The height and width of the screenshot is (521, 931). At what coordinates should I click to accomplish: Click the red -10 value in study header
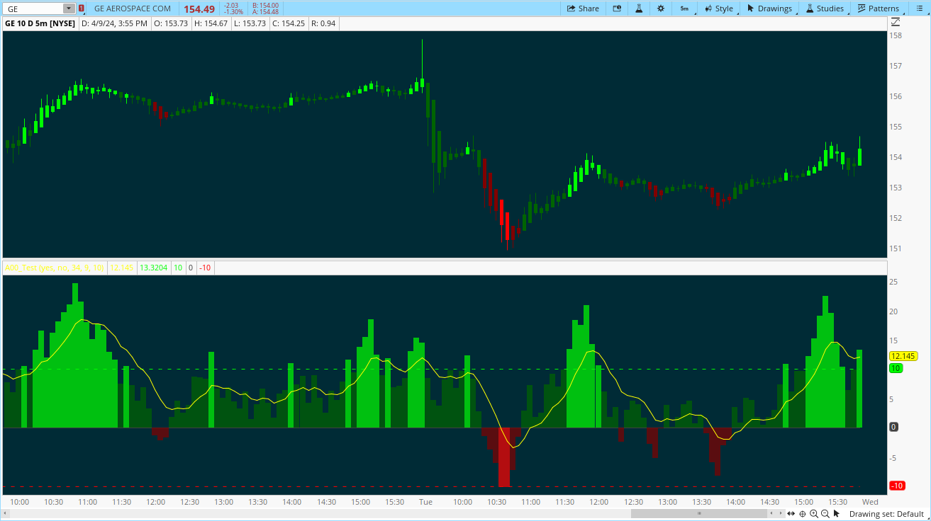point(205,268)
